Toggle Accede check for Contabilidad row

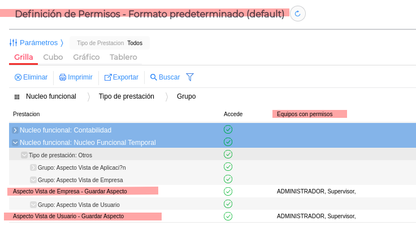[x=228, y=130]
